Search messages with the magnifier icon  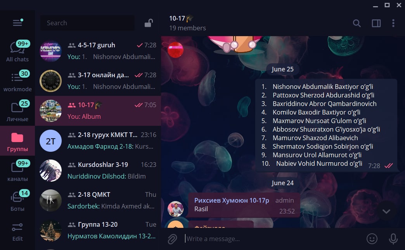pyautogui.click(x=357, y=23)
